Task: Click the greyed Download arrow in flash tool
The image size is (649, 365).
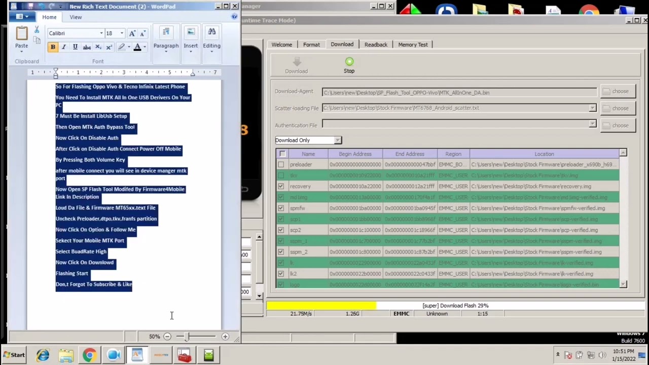Action: click(x=297, y=62)
